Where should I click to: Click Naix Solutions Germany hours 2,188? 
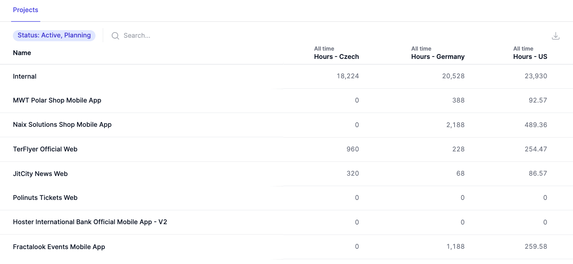pyautogui.click(x=455, y=125)
